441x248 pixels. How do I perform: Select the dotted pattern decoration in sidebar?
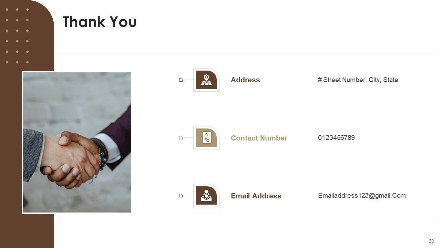17,36
